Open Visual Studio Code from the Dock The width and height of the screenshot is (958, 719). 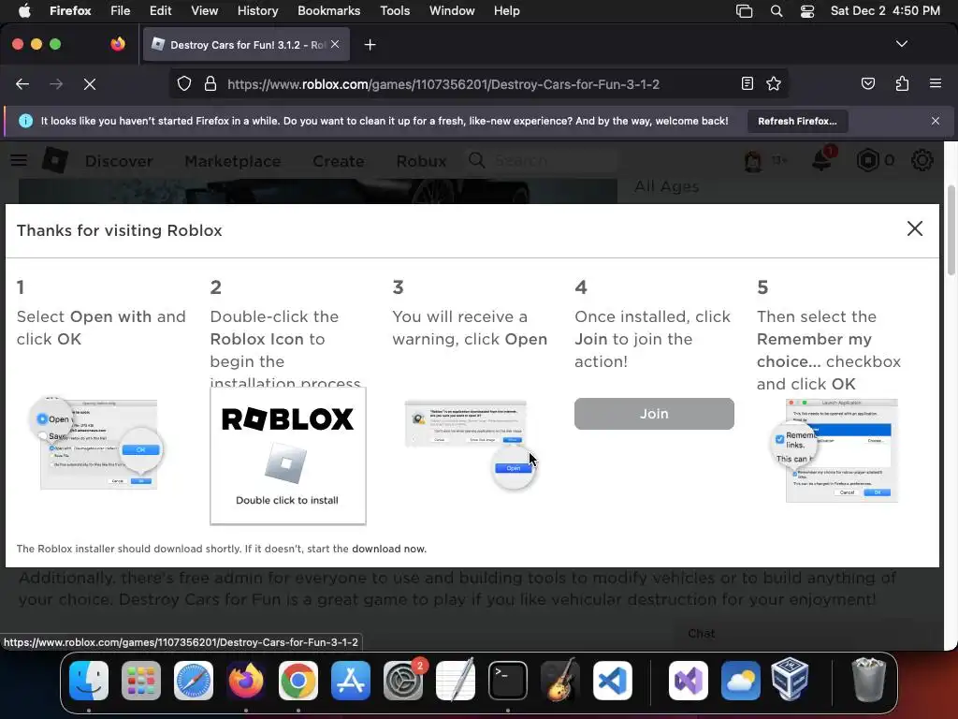(x=613, y=681)
